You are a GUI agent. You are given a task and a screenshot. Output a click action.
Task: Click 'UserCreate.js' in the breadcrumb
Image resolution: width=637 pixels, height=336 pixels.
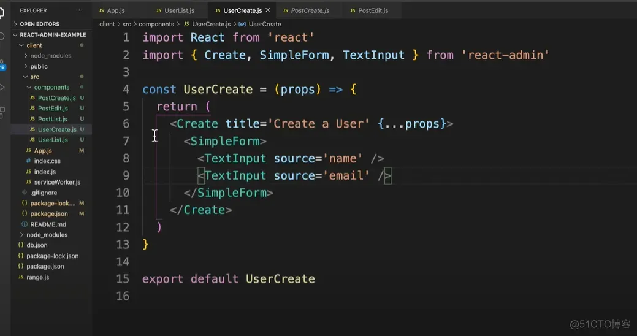point(211,24)
